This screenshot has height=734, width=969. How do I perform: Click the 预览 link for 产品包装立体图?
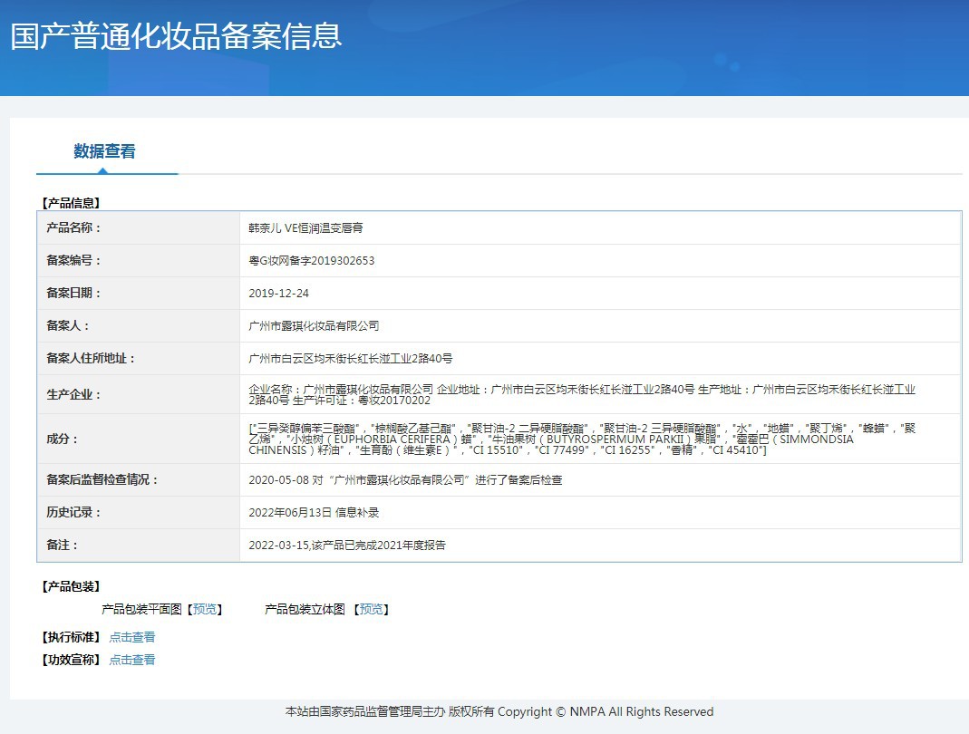(x=371, y=609)
